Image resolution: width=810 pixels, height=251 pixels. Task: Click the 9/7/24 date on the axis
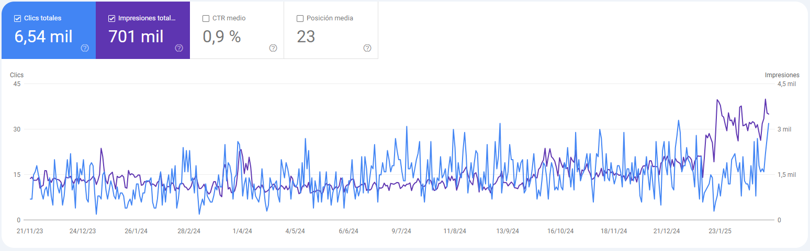point(401,231)
